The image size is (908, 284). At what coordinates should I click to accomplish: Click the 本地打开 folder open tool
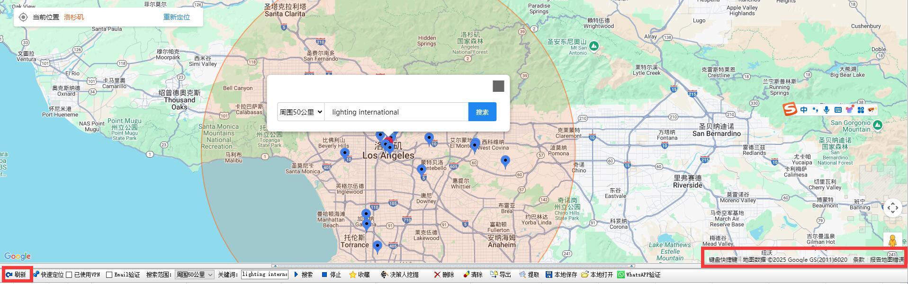[597, 275]
